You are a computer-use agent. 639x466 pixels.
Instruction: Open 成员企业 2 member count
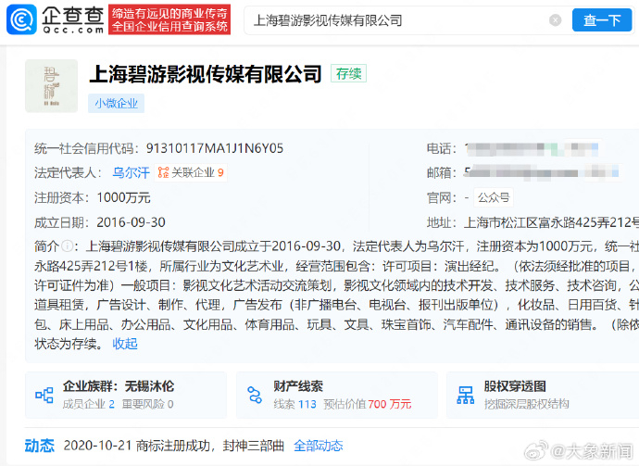coord(88,404)
